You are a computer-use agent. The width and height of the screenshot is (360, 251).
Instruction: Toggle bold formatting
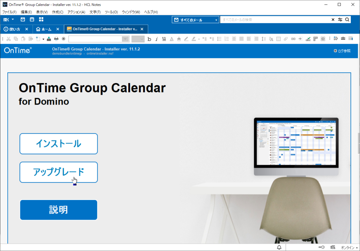pos(149,39)
